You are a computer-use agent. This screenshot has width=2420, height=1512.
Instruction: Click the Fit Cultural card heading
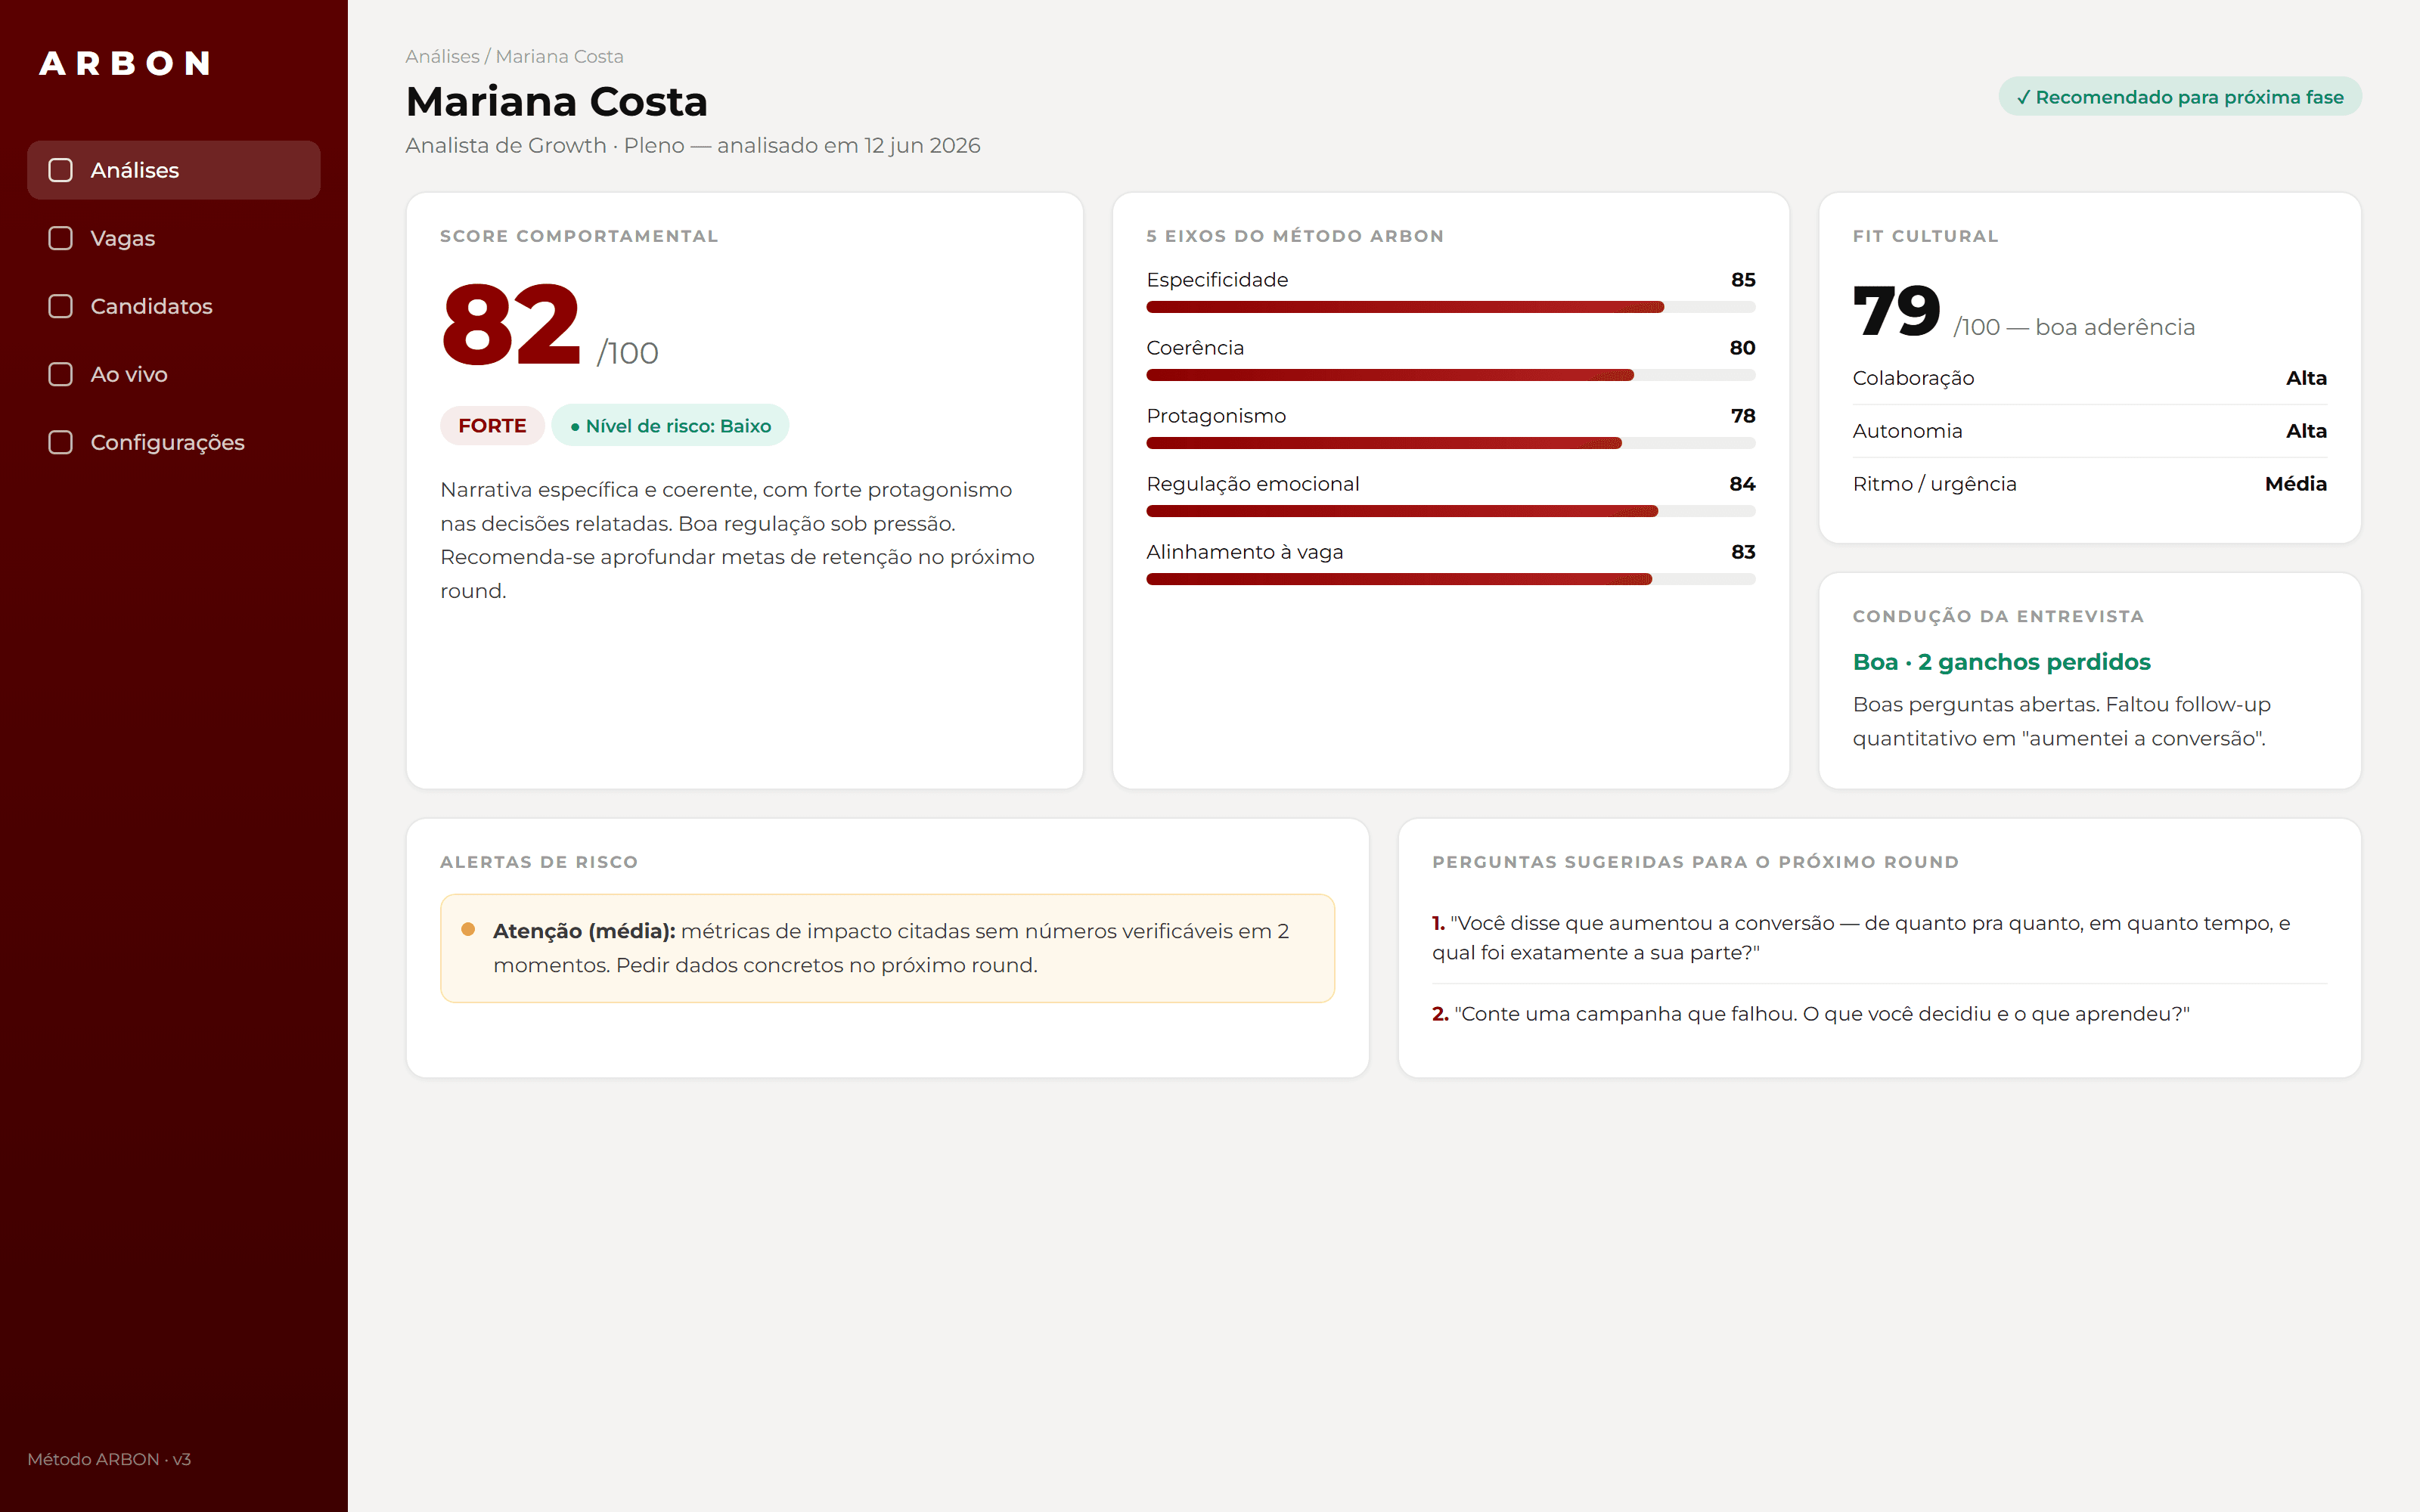click(x=1925, y=237)
